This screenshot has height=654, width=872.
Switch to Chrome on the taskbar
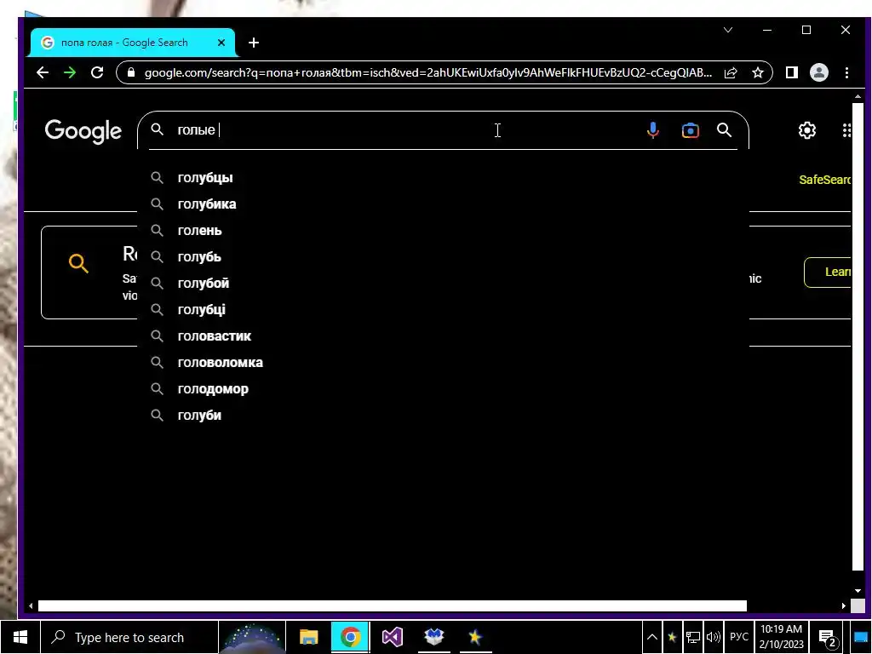coord(350,637)
